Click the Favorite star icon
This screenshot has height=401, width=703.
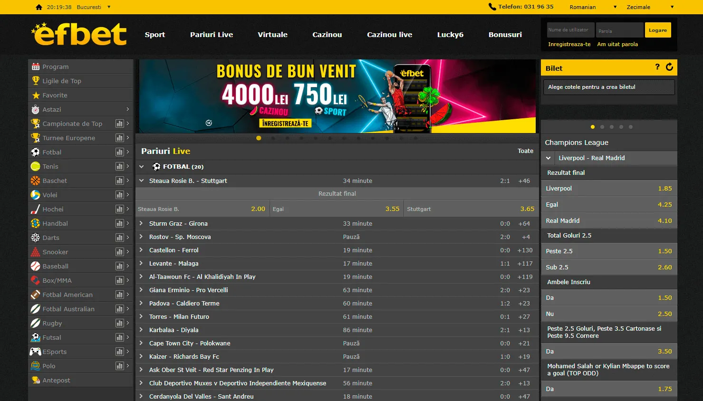[36, 95]
